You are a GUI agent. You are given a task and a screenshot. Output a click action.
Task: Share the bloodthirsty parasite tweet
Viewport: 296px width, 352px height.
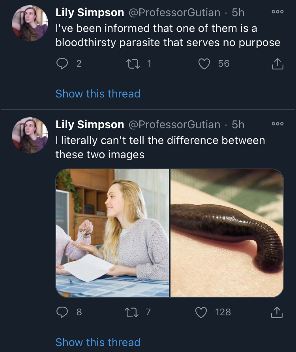pos(277,64)
